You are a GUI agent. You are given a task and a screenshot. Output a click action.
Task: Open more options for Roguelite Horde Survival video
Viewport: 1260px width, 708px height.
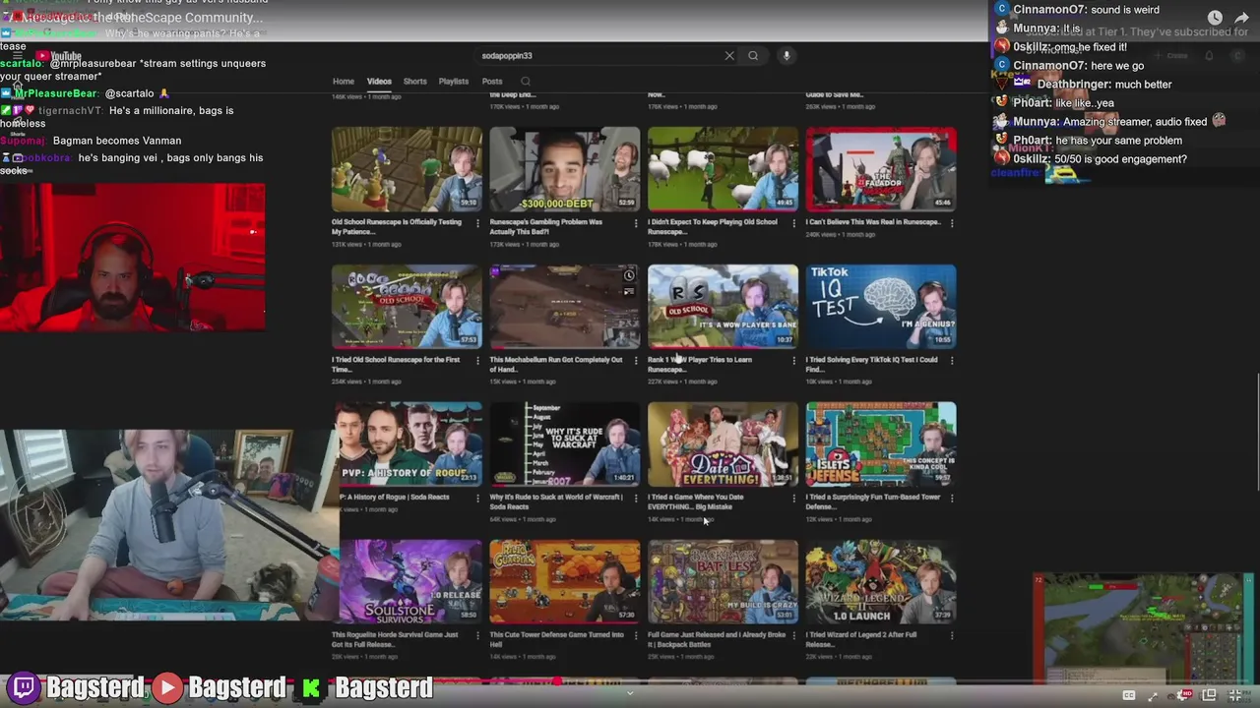(477, 636)
